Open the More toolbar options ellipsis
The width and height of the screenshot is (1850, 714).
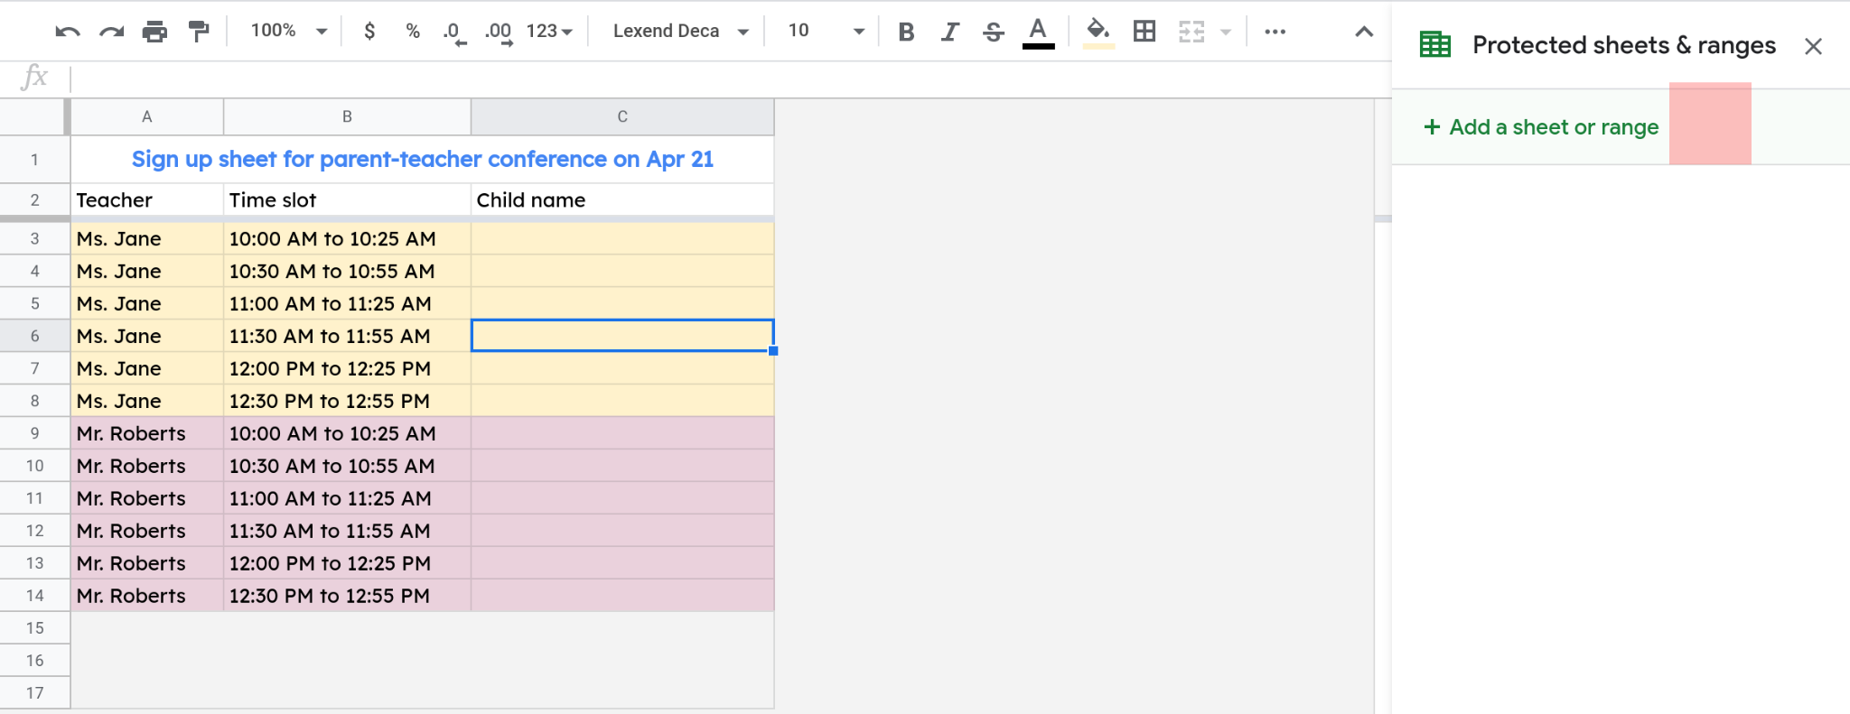(x=1275, y=32)
